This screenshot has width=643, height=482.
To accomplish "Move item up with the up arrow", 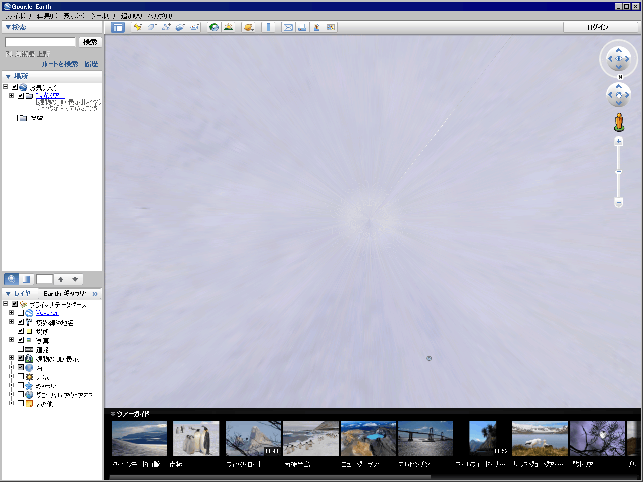I will (x=60, y=279).
